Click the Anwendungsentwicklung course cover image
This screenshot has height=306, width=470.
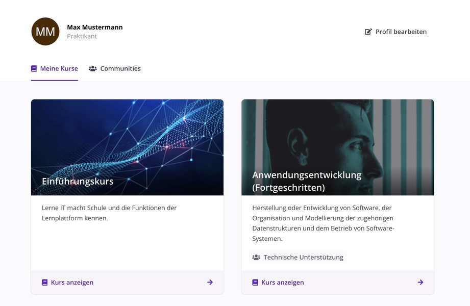[338, 133]
